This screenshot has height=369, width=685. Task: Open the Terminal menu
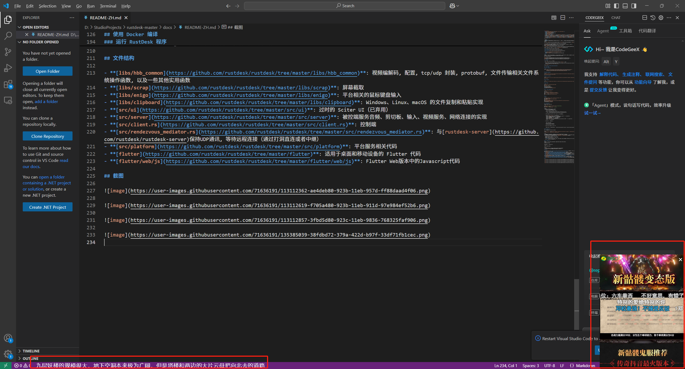click(x=108, y=6)
